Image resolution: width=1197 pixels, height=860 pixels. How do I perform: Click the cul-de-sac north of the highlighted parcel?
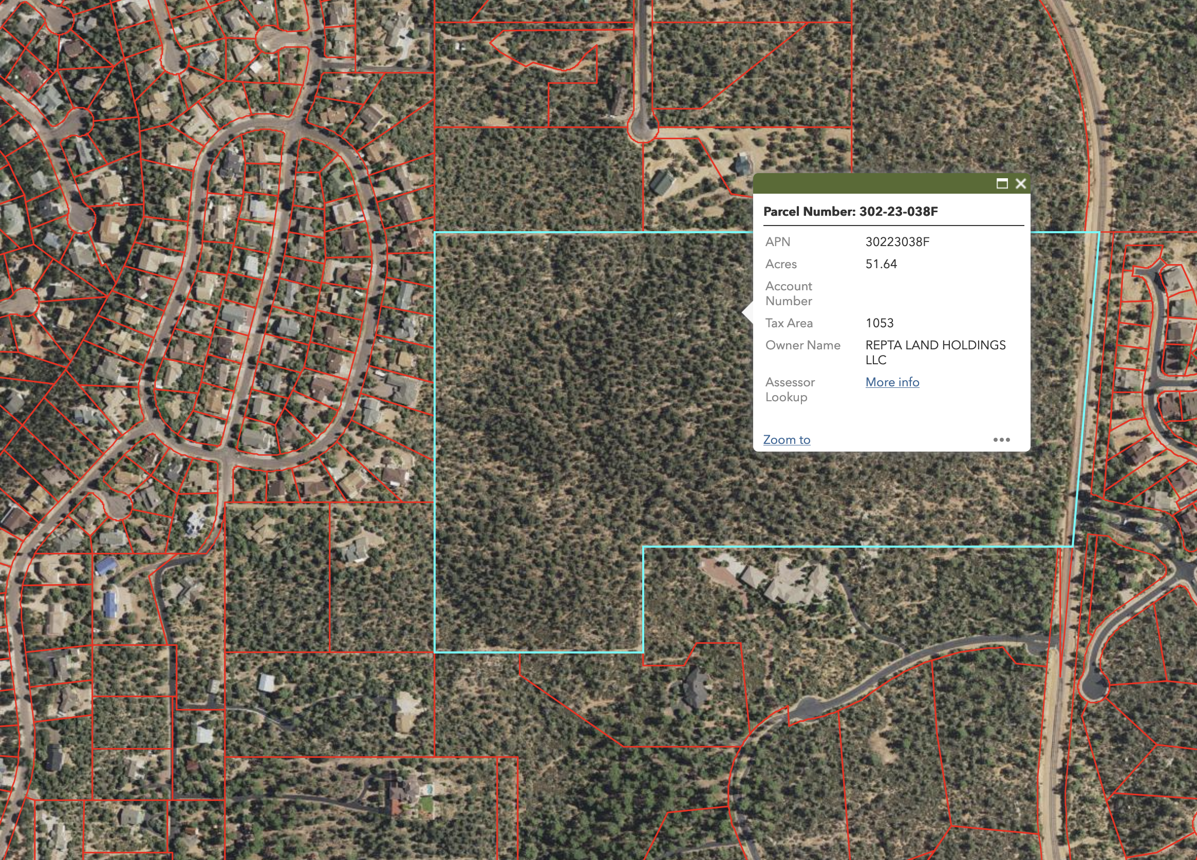pos(642,128)
